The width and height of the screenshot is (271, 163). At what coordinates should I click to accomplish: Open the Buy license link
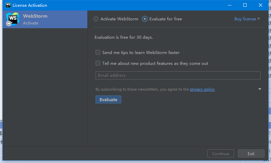coord(245,19)
